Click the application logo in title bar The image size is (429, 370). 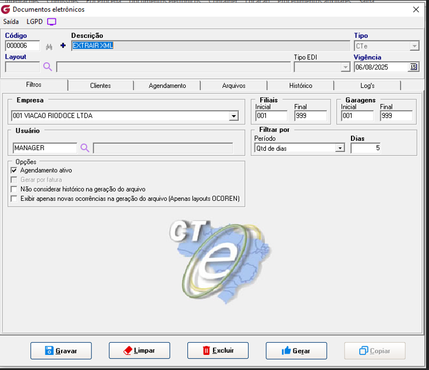pyautogui.click(x=5, y=9)
